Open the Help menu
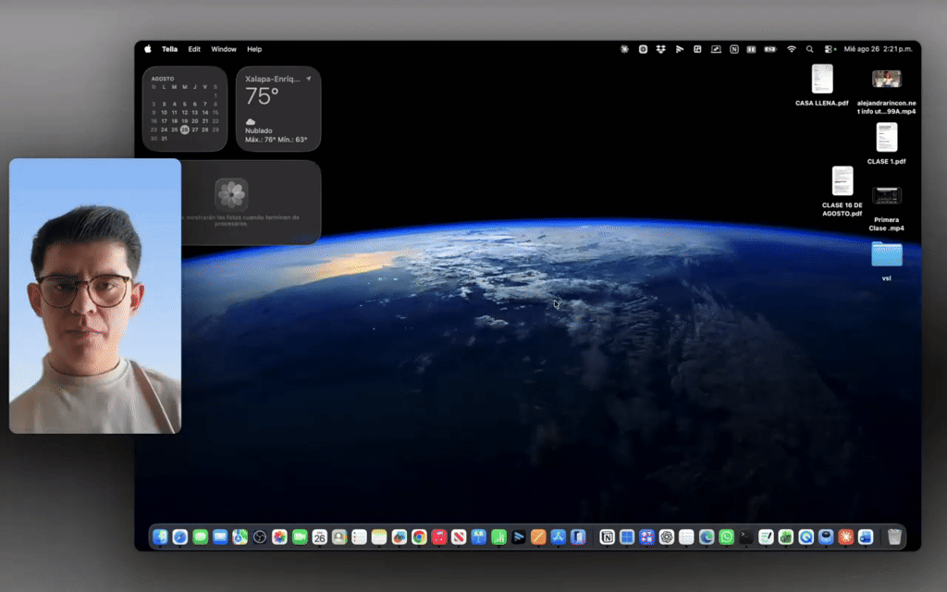The height and width of the screenshot is (592, 947). [254, 50]
